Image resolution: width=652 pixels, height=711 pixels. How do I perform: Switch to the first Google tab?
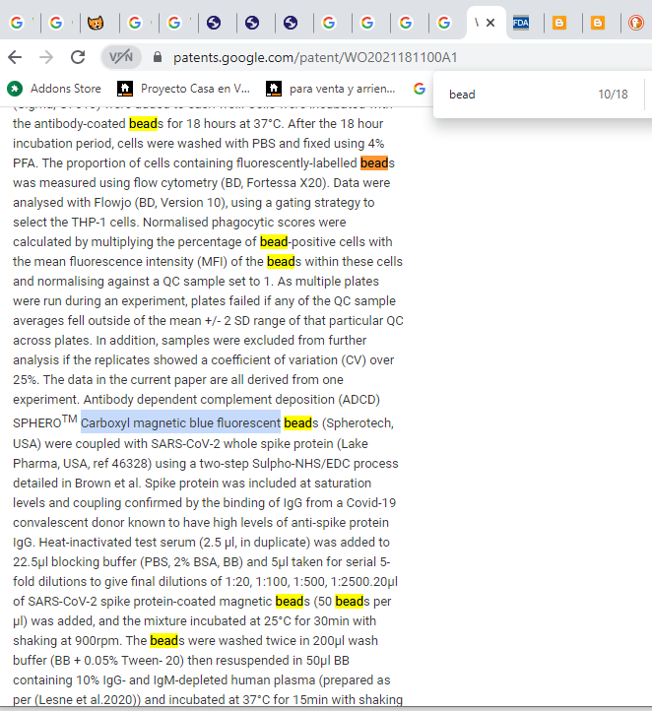coord(17,22)
